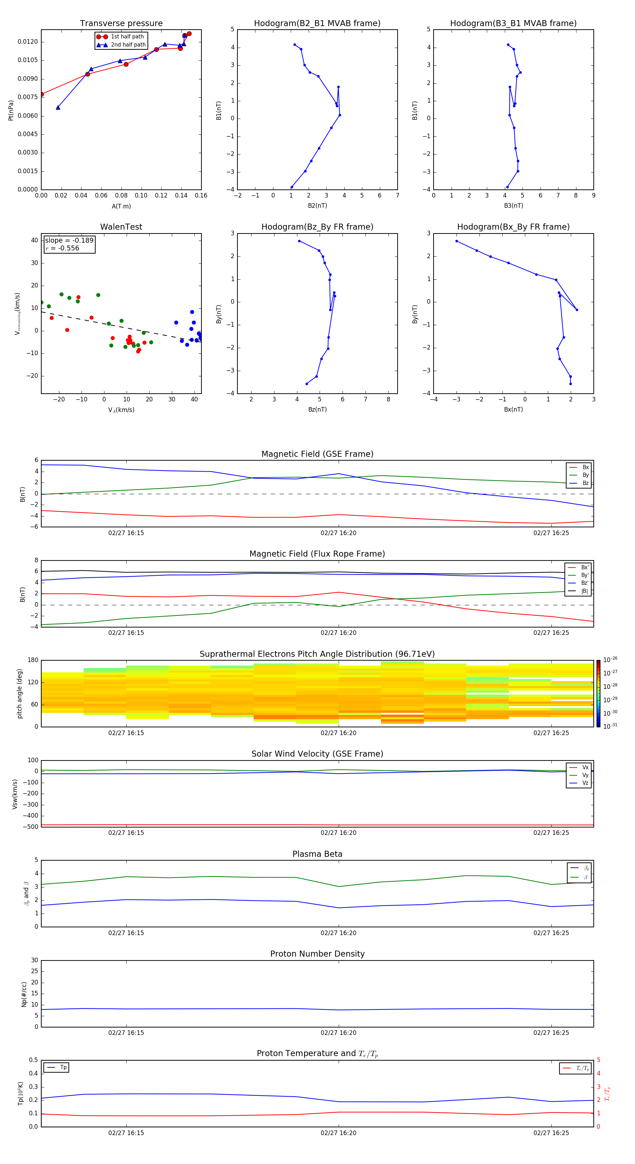635x1164 pixels.
Task: Click the red Te/Tp right axis label
Action: 607,1094
